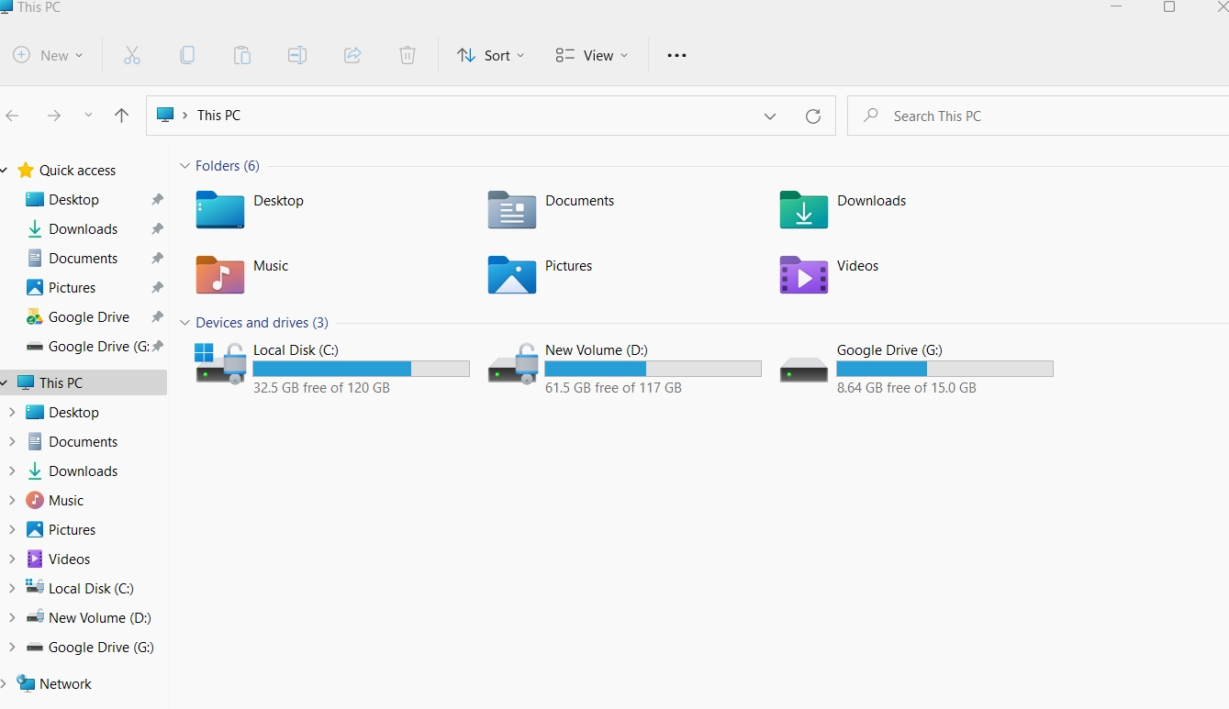Click the Share icon in toolbar
This screenshot has width=1229, height=709.
(352, 56)
